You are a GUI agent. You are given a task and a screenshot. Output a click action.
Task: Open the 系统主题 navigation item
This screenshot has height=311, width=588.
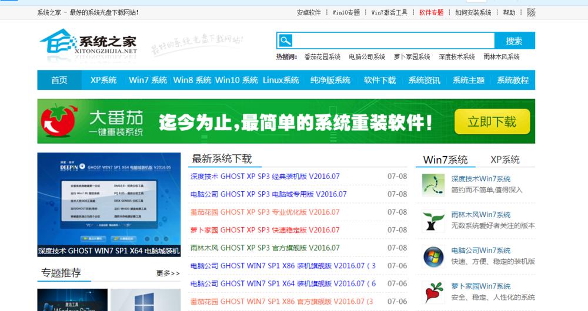click(x=469, y=80)
